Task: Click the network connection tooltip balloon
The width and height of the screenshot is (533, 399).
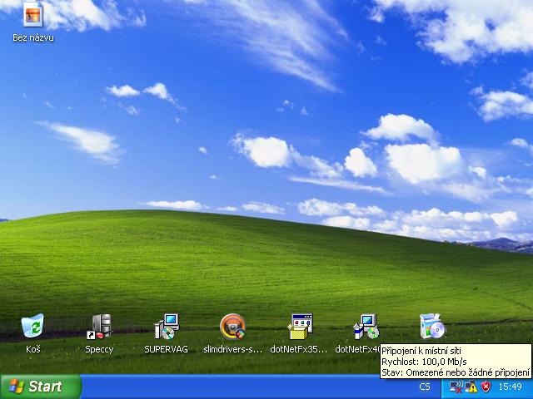Action: tap(455, 362)
